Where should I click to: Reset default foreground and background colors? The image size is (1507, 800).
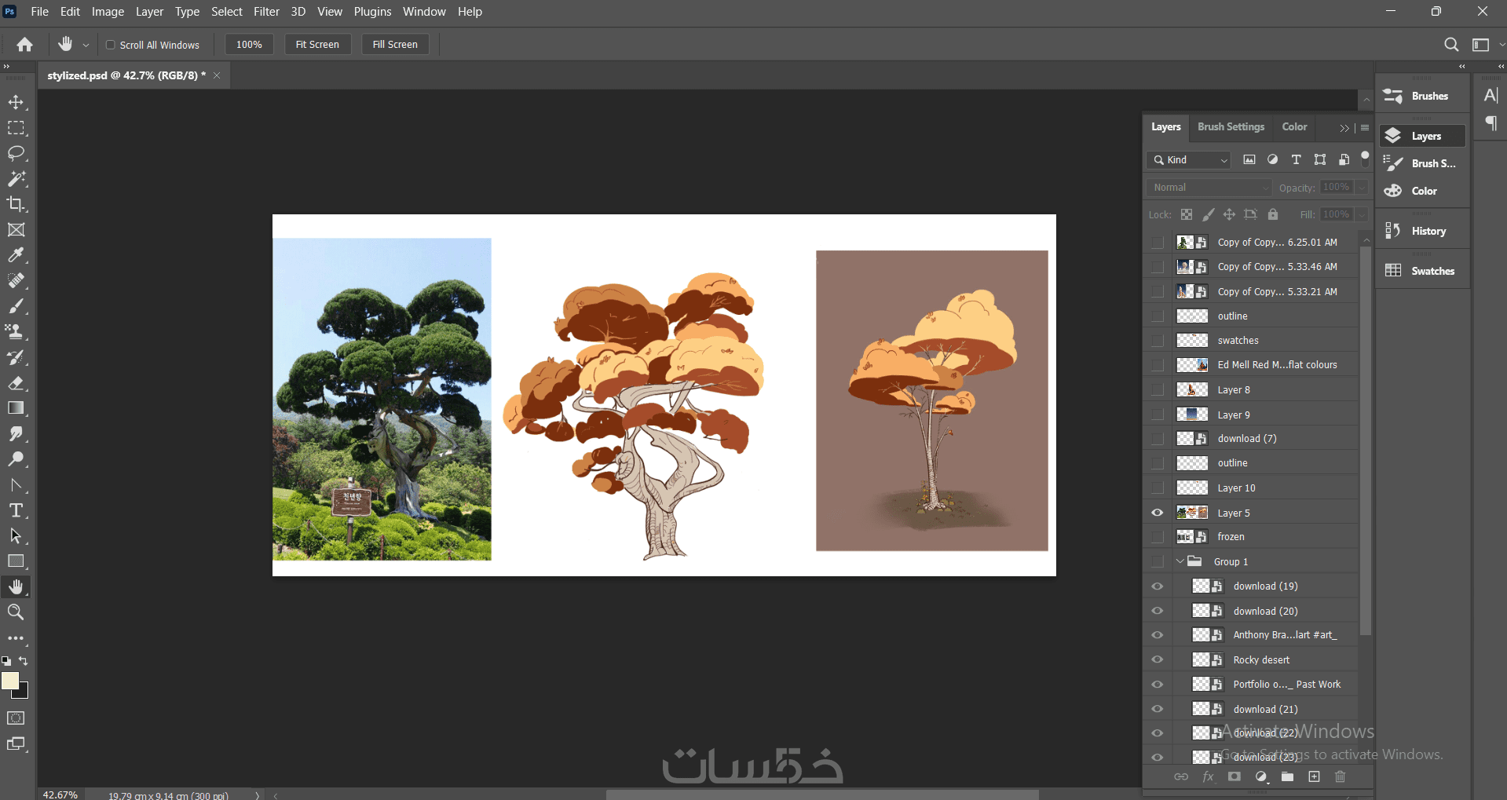pos(6,662)
